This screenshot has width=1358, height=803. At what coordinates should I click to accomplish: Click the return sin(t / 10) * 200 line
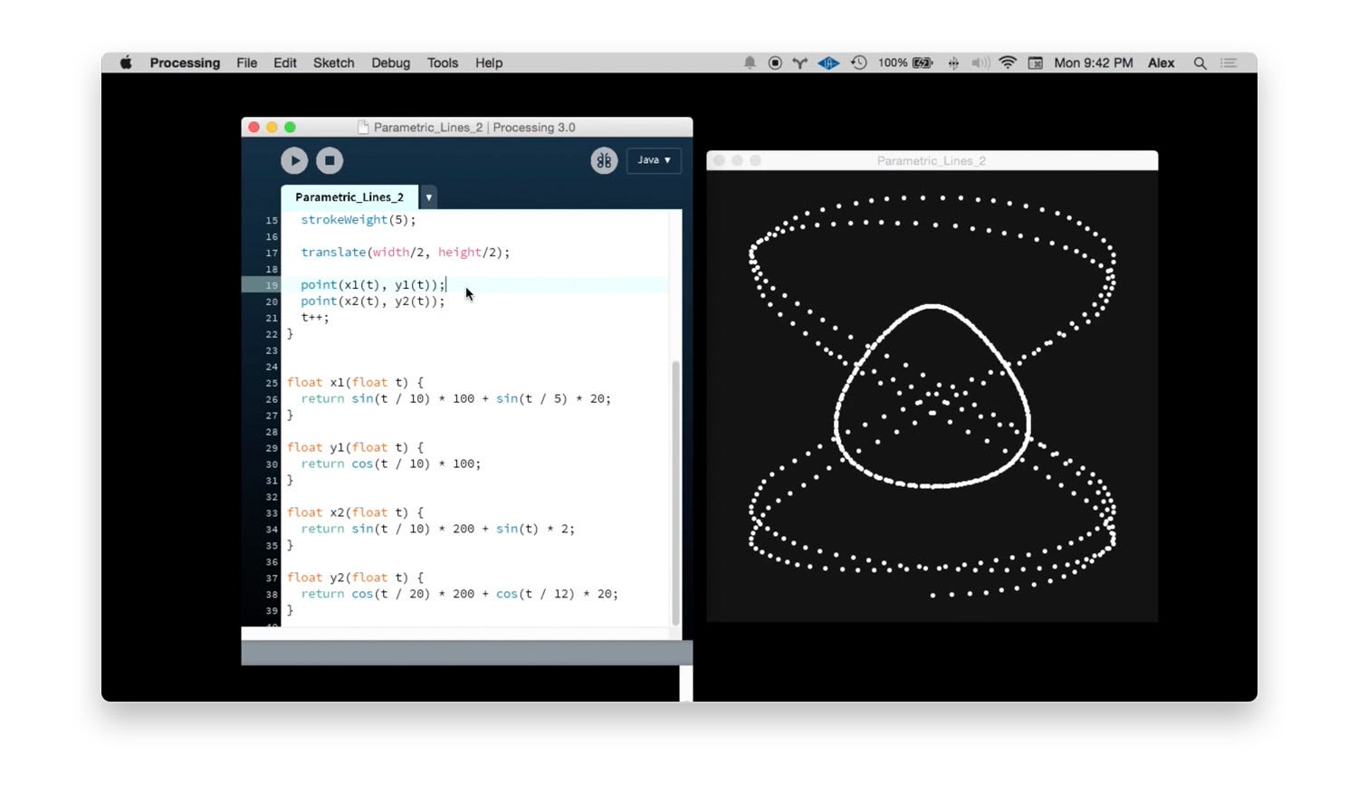point(438,530)
